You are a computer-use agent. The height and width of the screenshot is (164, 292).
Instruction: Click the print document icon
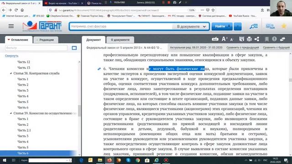249,39
